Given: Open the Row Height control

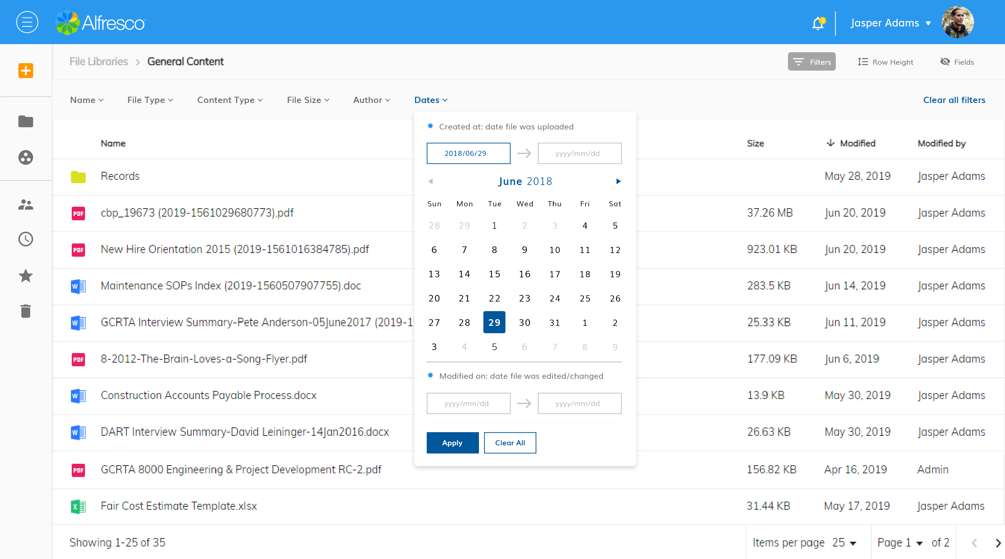Looking at the screenshot, I should pos(885,62).
